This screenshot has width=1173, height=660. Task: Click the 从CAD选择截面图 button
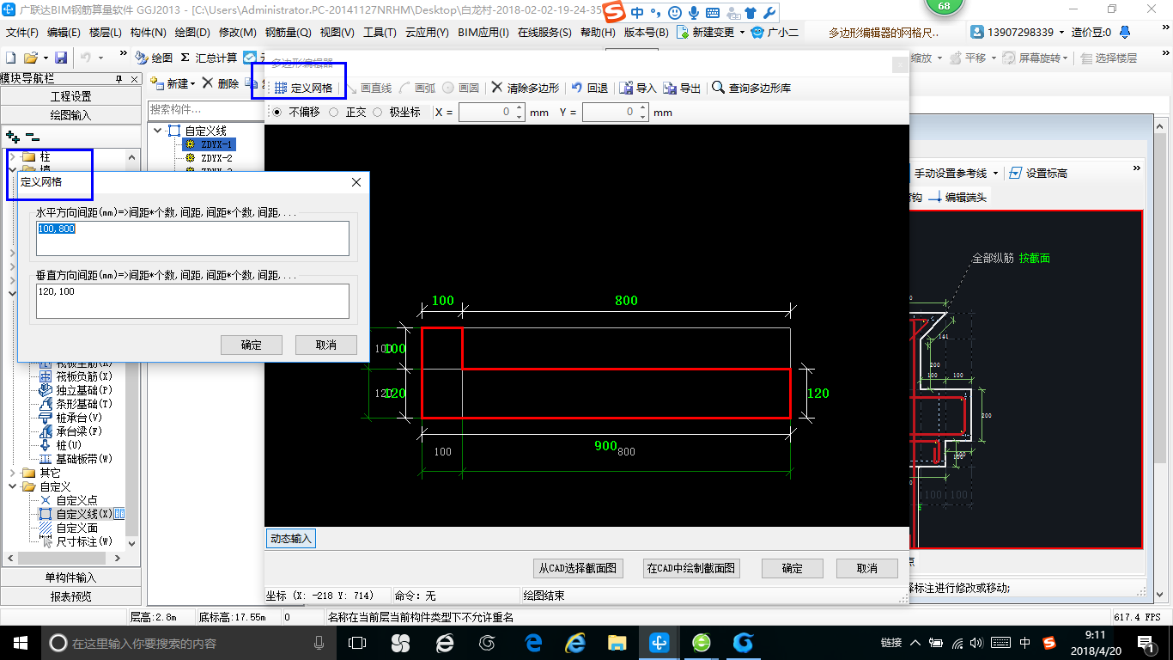point(577,568)
